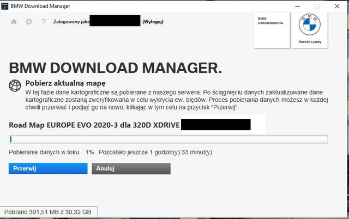Click the 1% download progress value
This screenshot has height=219, width=349.
click(89, 153)
